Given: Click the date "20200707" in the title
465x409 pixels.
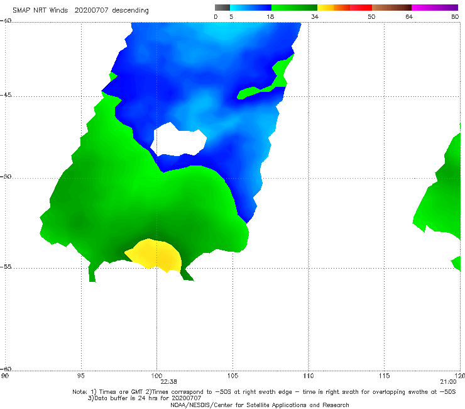Looking at the screenshot, I should (x=91, y=10).
